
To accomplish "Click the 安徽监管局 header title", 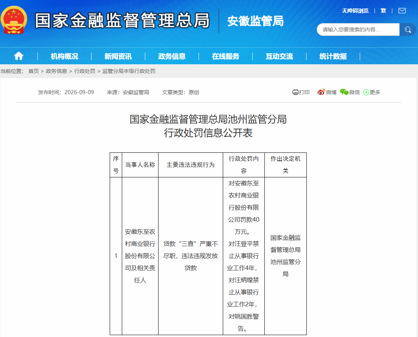I will 255,21.
